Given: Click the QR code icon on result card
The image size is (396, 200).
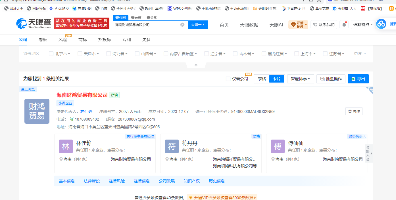Looking at the screenshot, I should tap(369, 90).
